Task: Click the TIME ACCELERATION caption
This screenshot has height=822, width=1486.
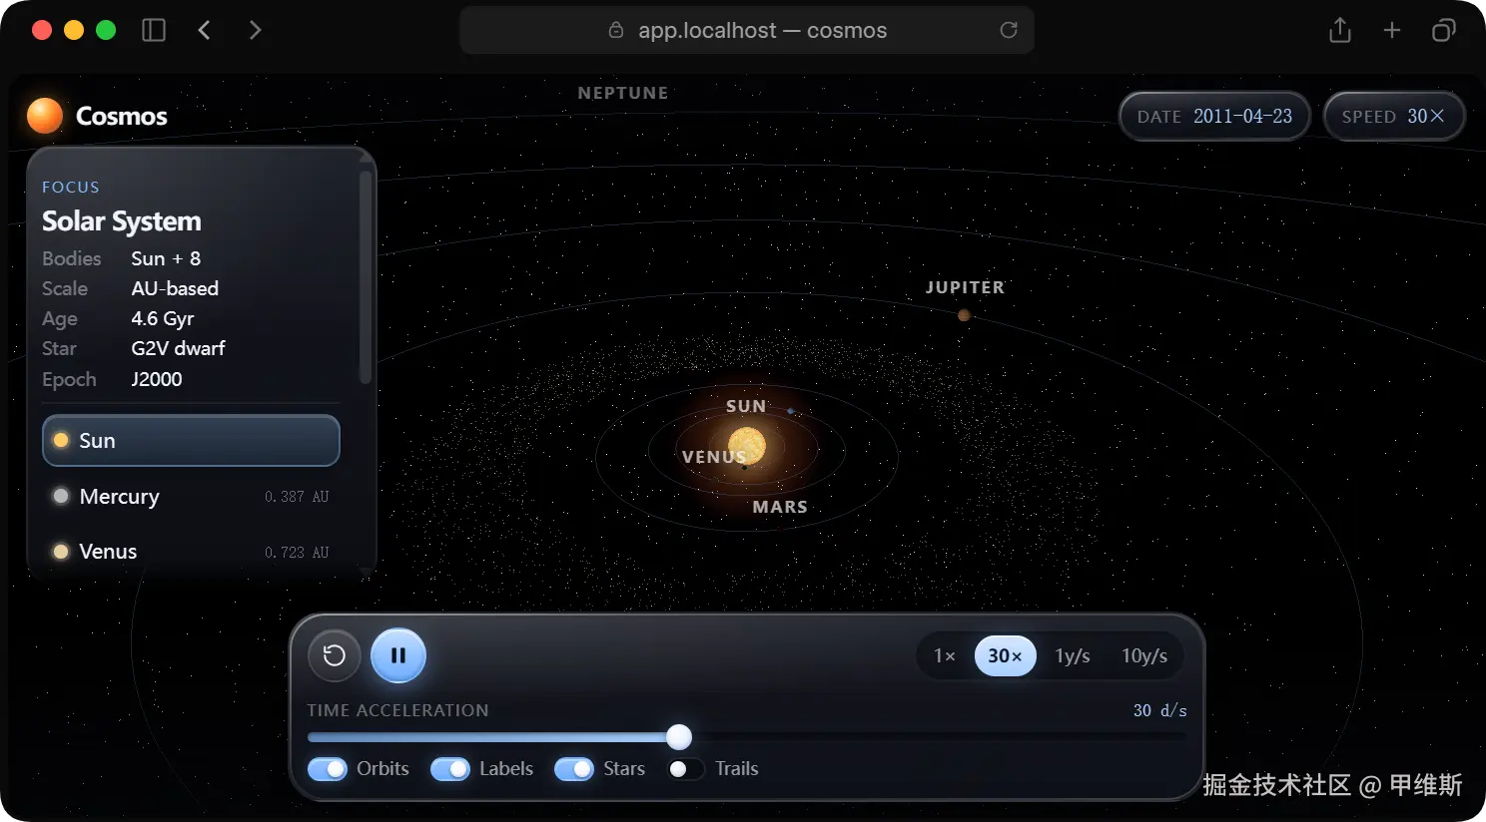Action: coord(397,710)
